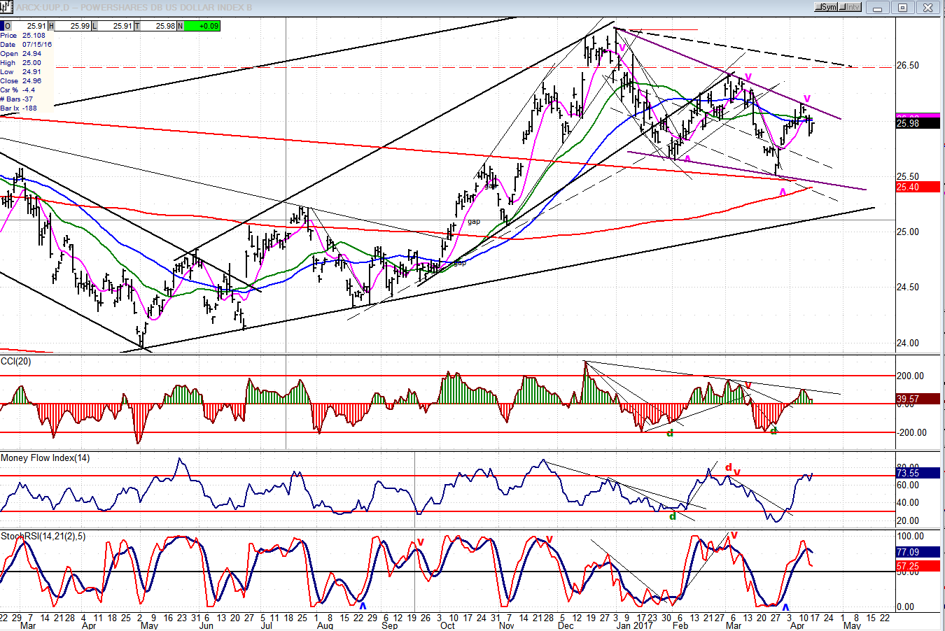Click the StochRSI(14,21(2),5) indicator label
The height and width of the screenshot is (631, 945).
coord(43,537)
